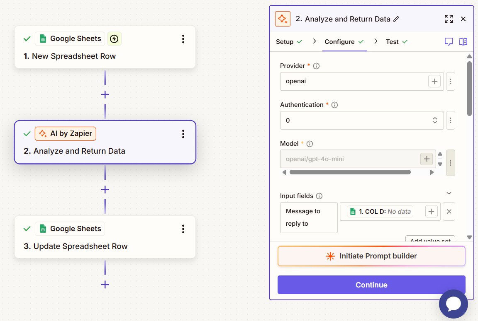478x321 pixels.
Task: Click panel vertical scrollbar thumb
Action: [x=469, y=89]
